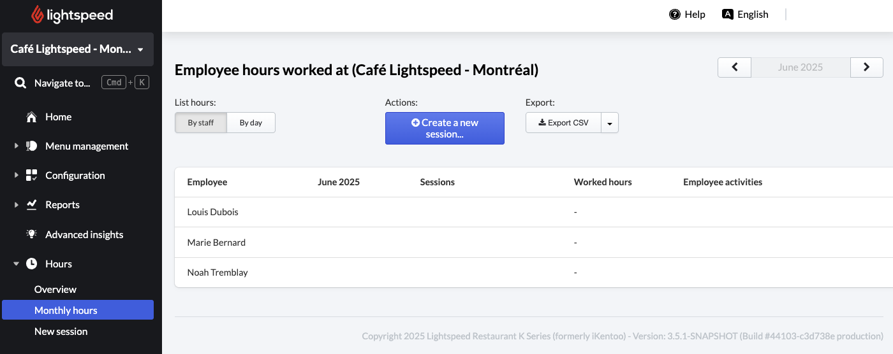
Task: Click the Advanced insights lightbulb icon
Action: point(31,234)
